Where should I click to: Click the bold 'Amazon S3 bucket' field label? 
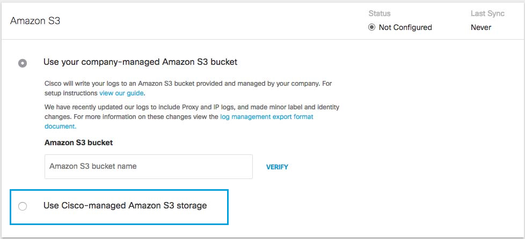(x=78, y=143)
